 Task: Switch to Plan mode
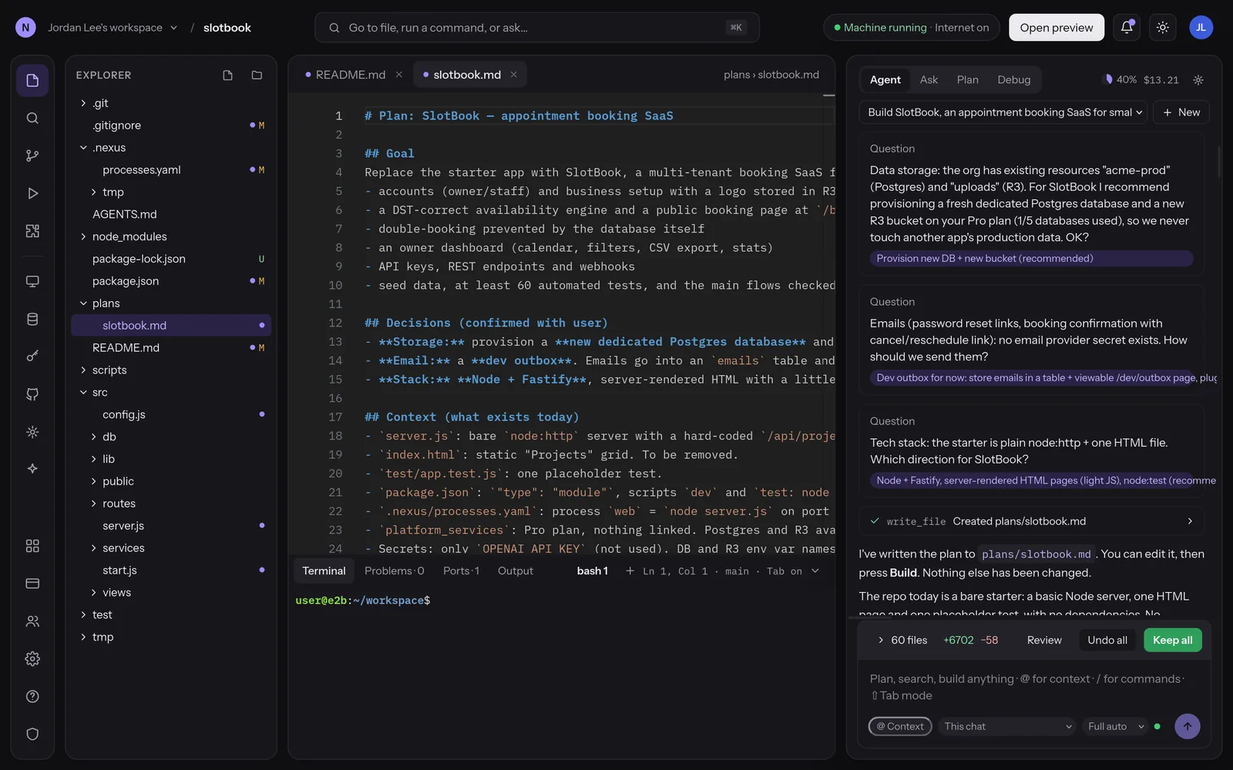(x=967, y=80)
